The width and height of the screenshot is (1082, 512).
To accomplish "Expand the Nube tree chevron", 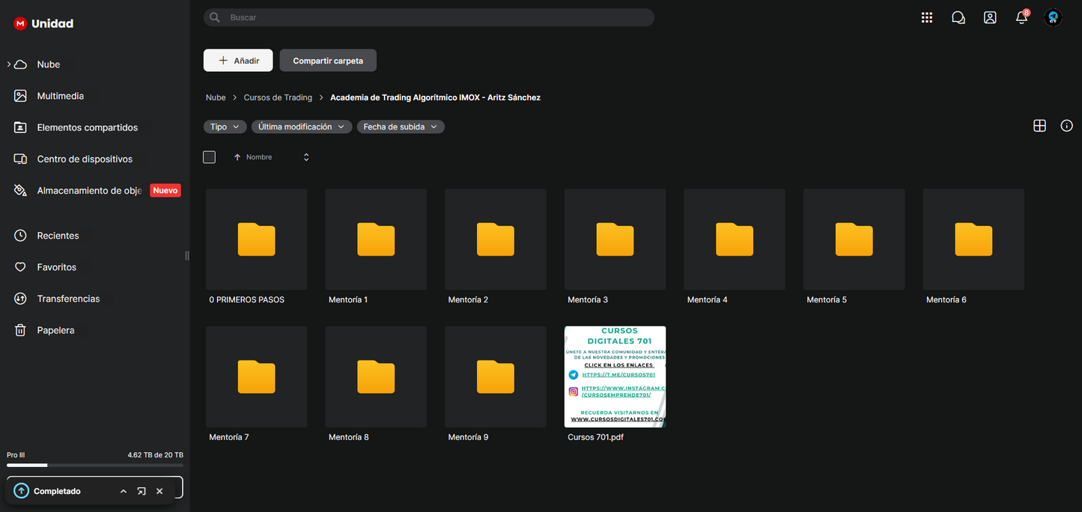I will point(9,64).
